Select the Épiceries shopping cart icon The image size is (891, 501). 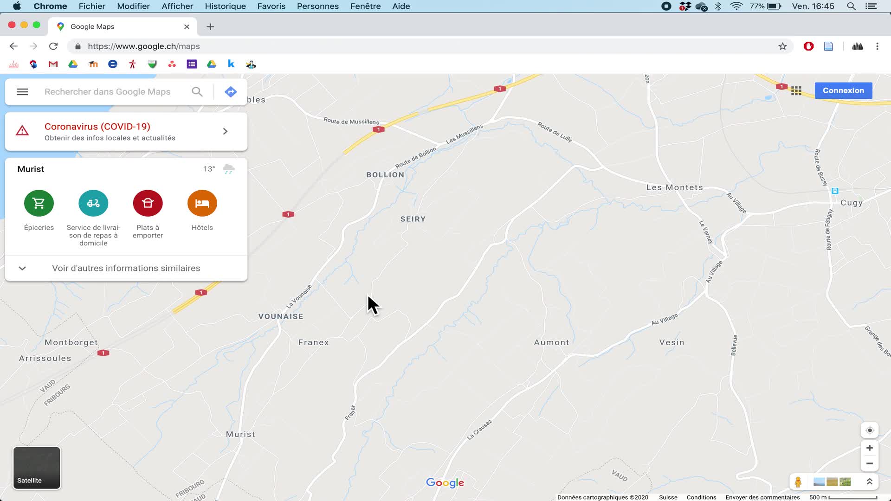pyautogui.click(x=39, y=203)
